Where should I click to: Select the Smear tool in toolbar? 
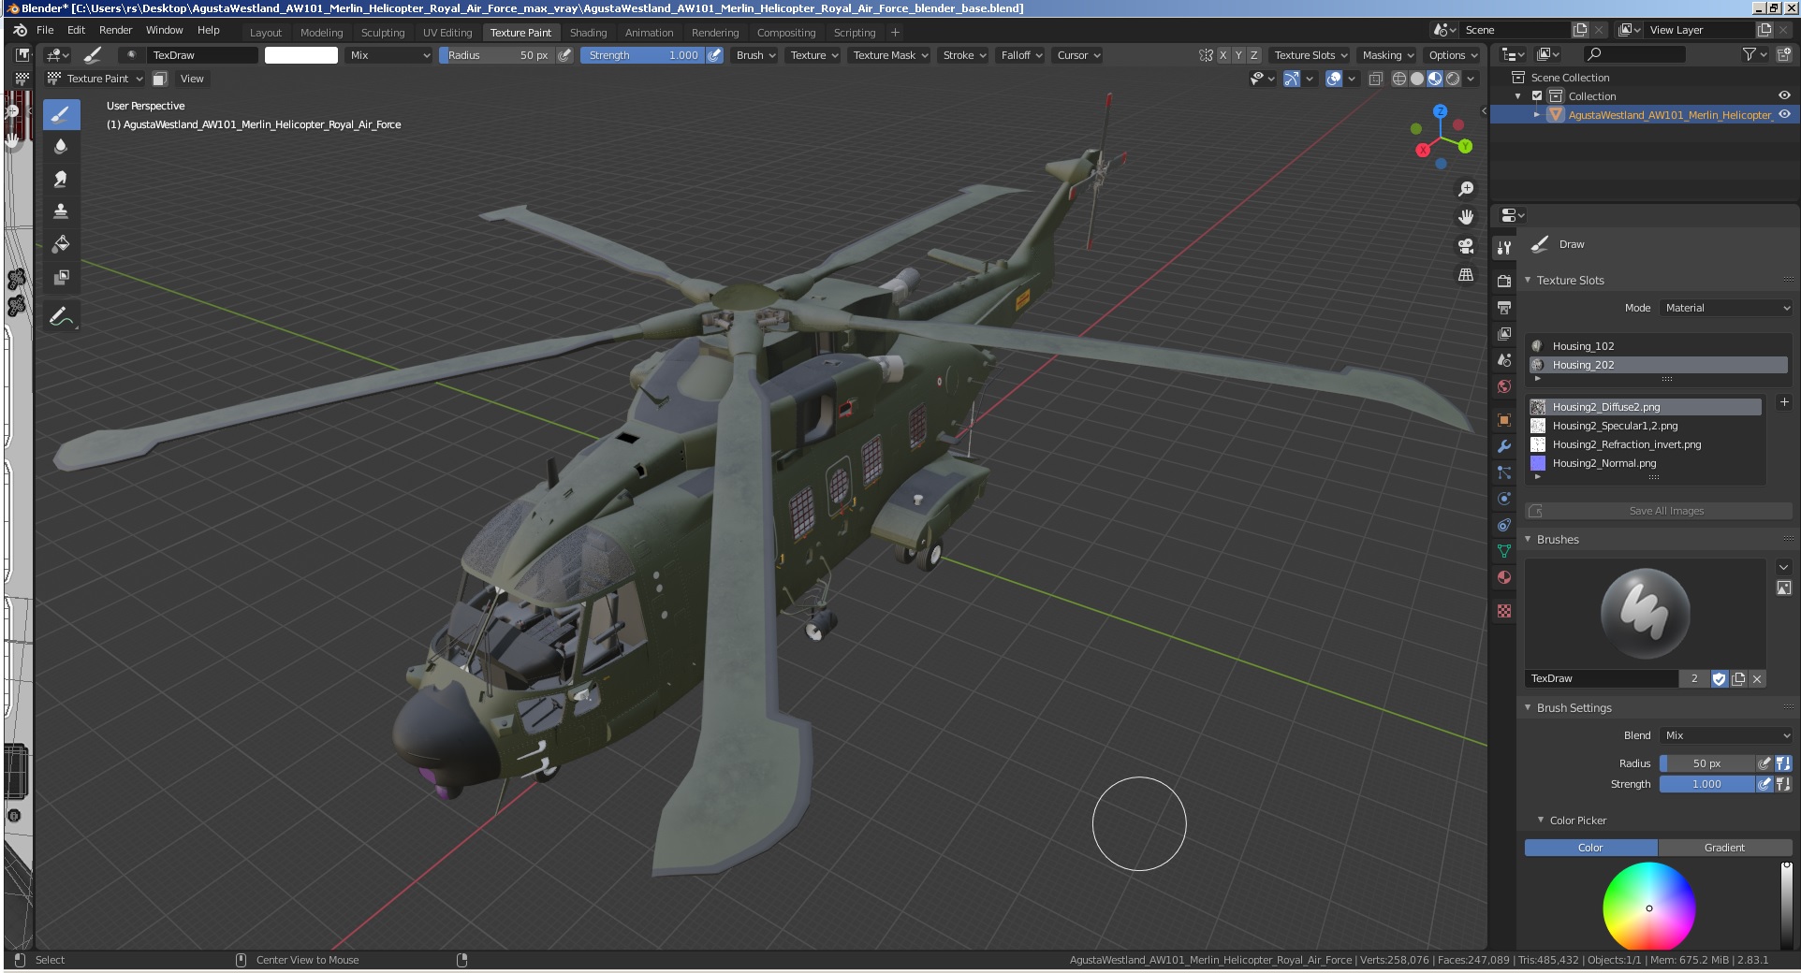[x=61, y=179]
